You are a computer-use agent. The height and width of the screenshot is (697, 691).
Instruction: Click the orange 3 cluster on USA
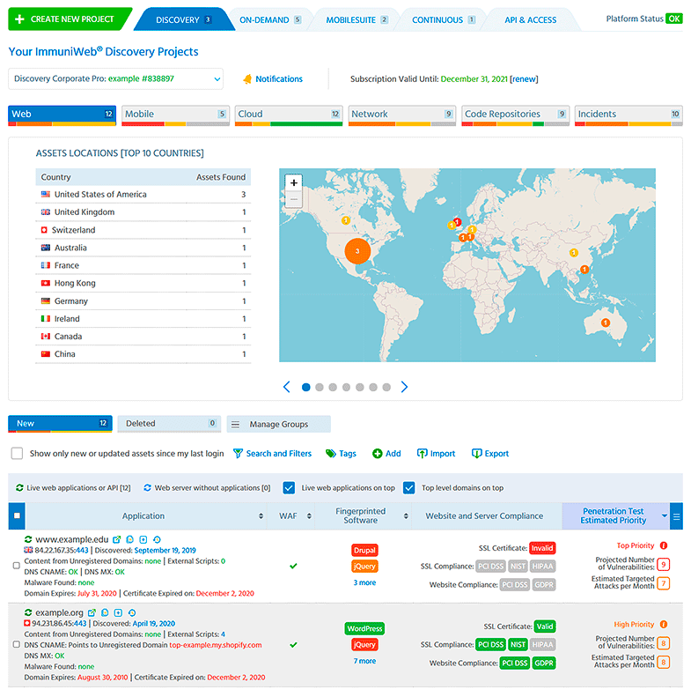(x=357, y=251)
